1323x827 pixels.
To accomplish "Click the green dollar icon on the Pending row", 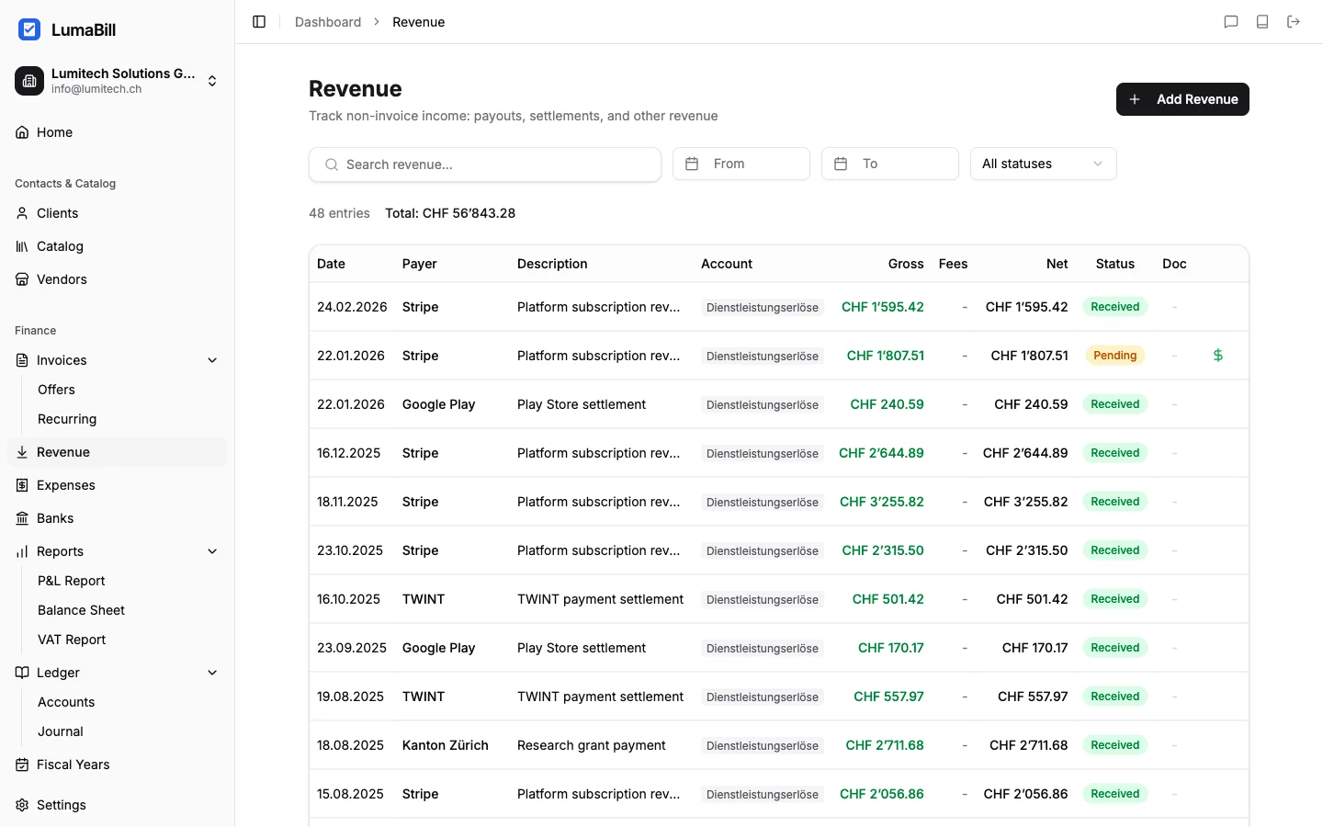I will click(x=1218, y=355).
